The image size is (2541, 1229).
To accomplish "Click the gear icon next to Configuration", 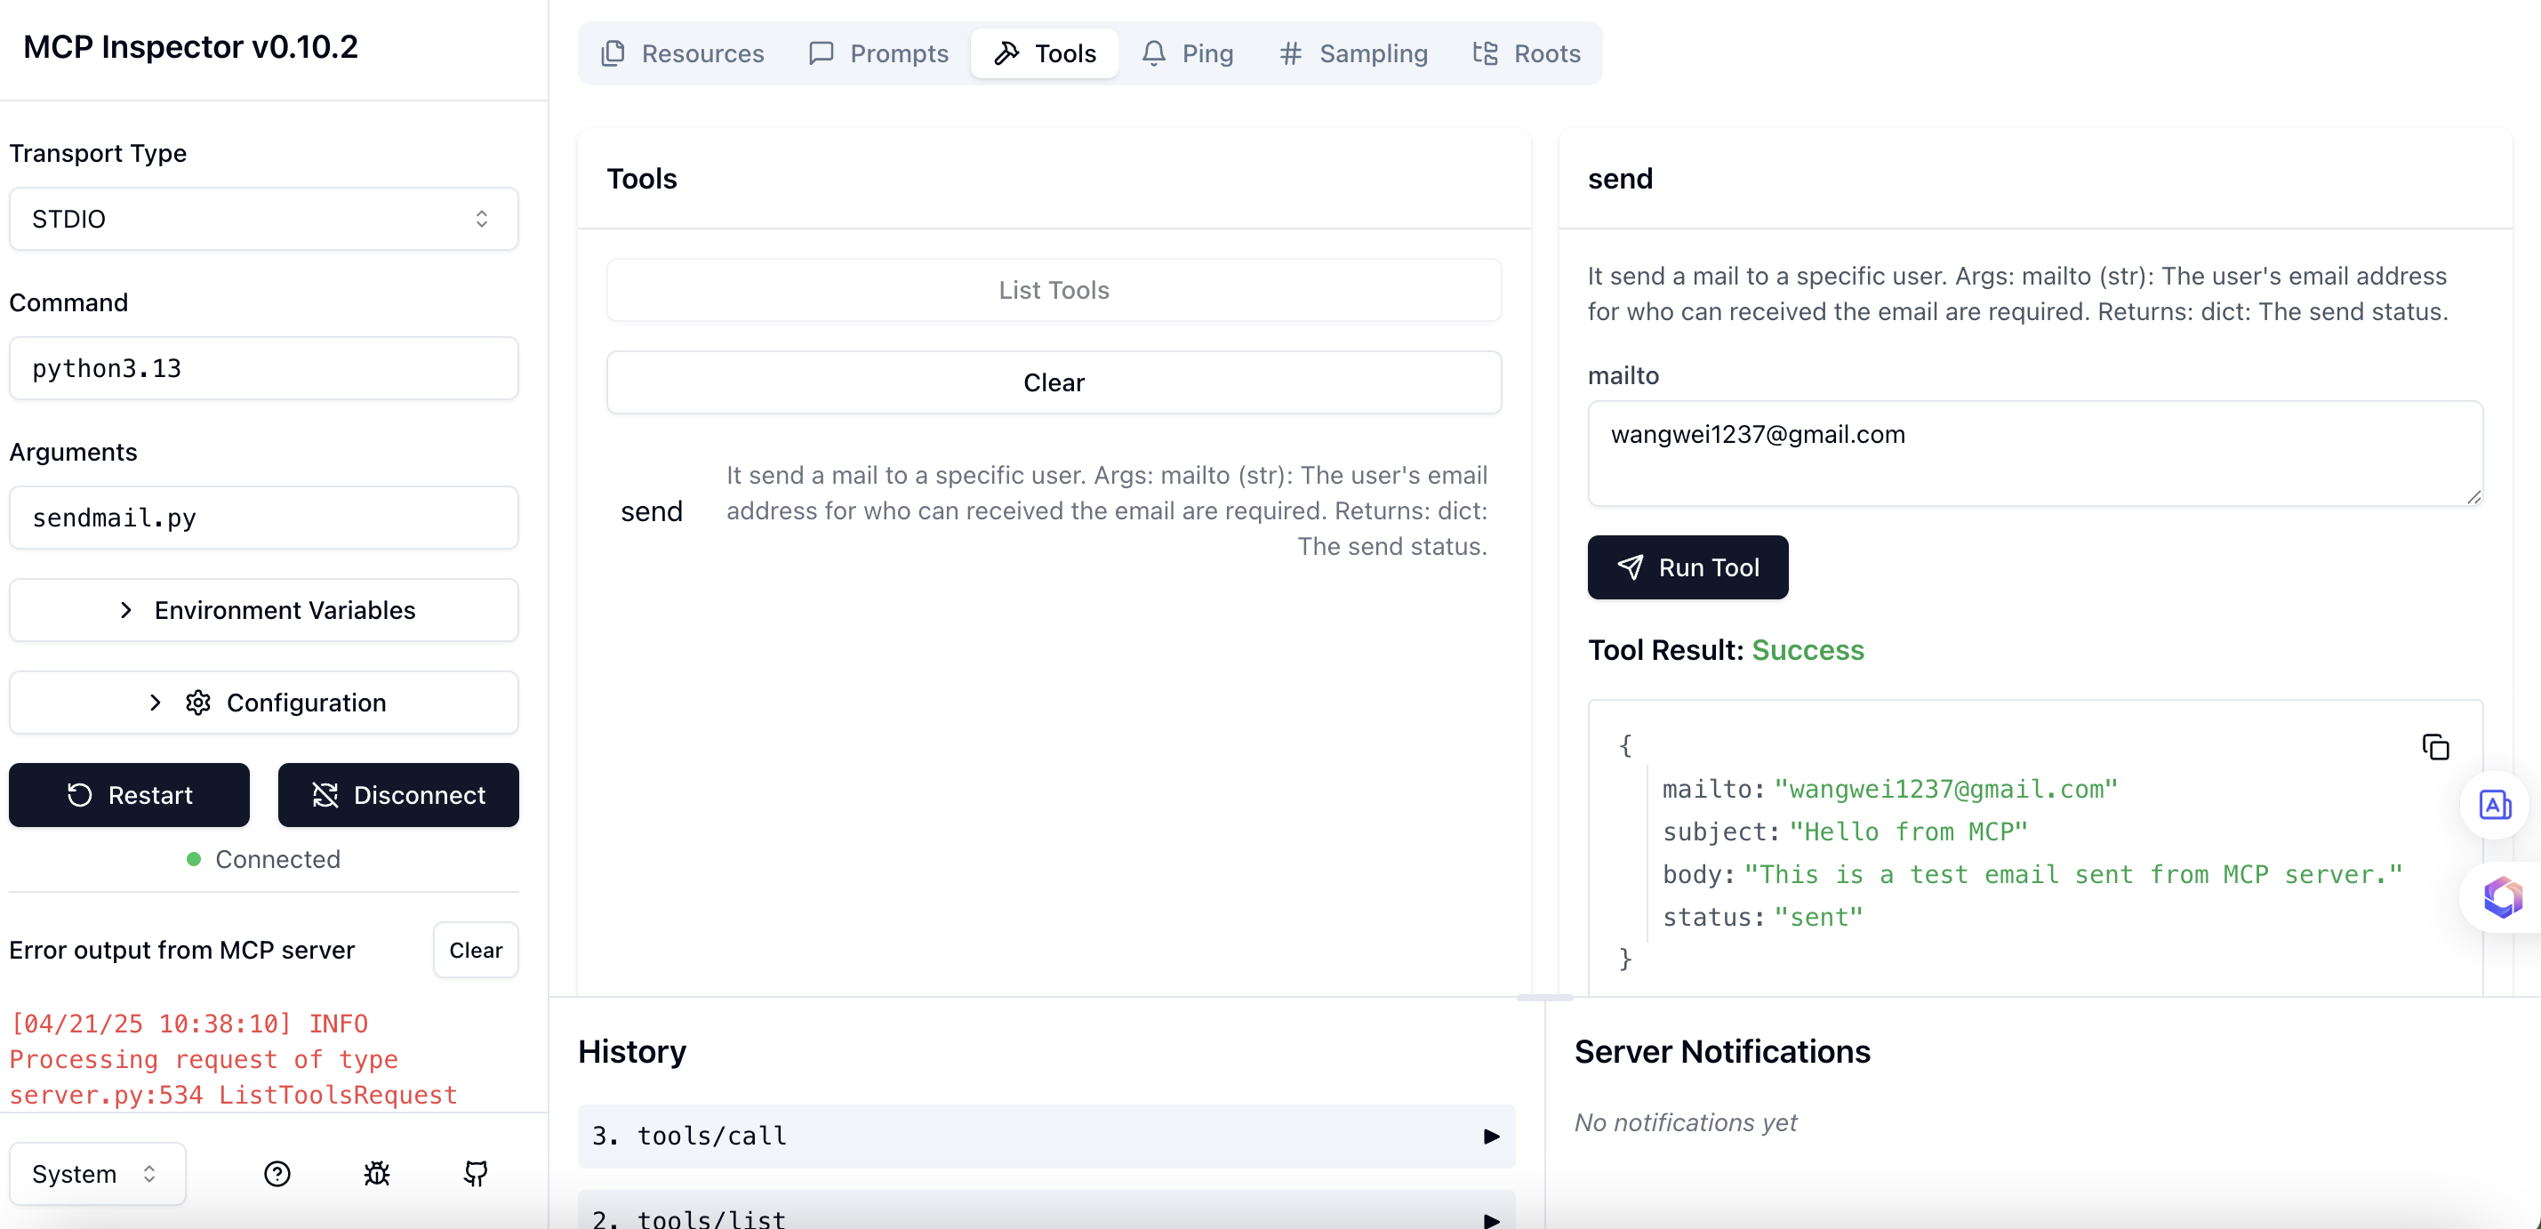I will [x=198, y=703].
